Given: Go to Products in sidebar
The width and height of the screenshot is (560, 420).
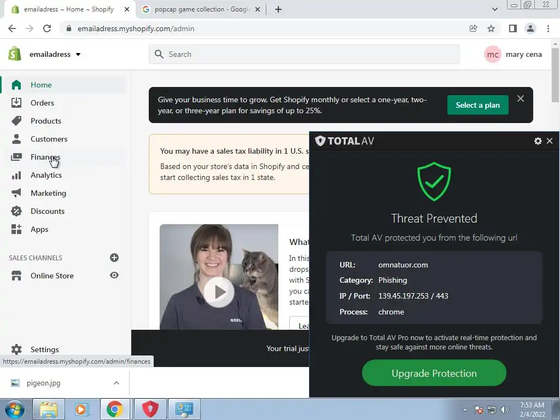Looking at the screenshot, I should (46, 121).
